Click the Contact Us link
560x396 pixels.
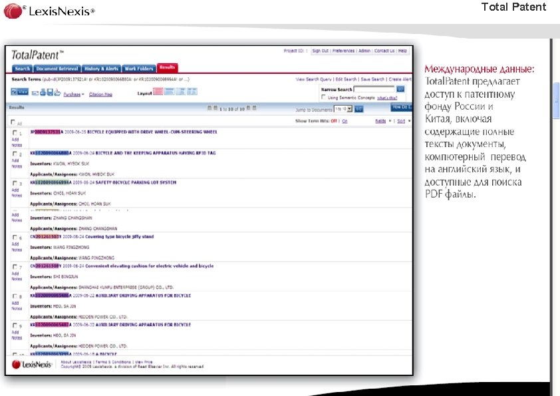(x=384, y=51)
